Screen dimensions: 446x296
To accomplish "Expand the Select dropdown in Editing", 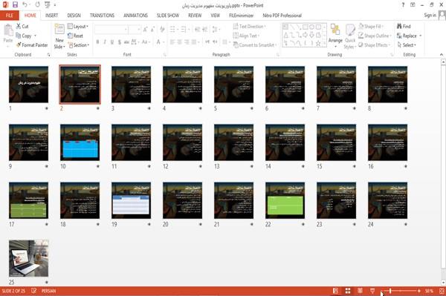I will [x=407, y=45].
